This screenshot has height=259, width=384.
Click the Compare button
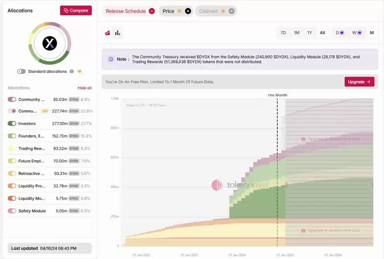(x=76, y=11)
